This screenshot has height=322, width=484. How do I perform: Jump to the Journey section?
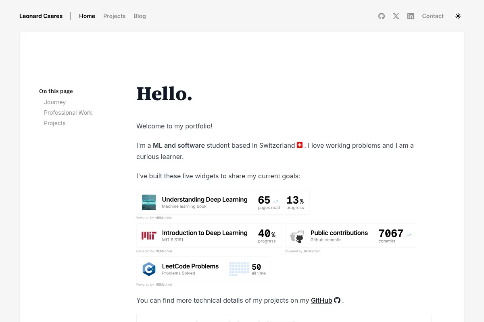pos(55,102)
